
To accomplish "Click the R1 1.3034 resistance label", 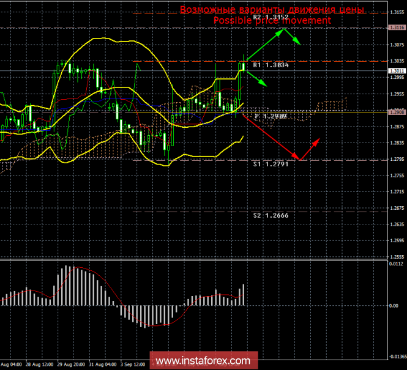I will click(x=271, y=65).
